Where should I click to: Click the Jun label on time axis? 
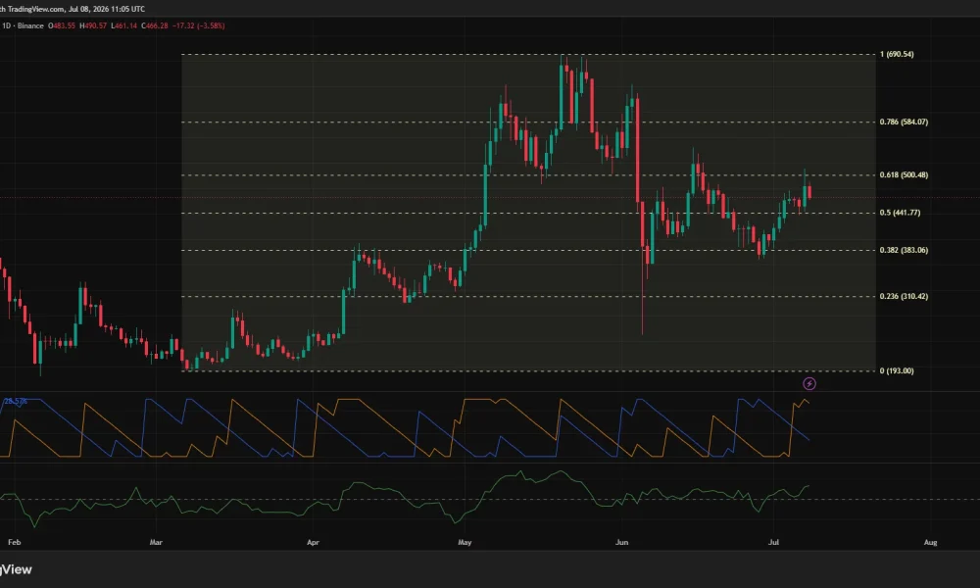click(622, 542)
